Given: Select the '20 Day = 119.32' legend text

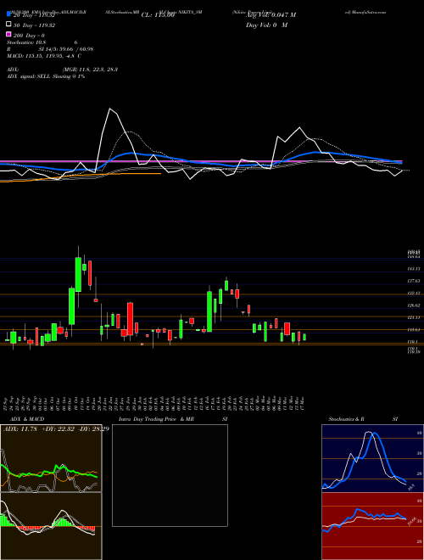Looking at the screenshot, I should [x=35, y=15].
